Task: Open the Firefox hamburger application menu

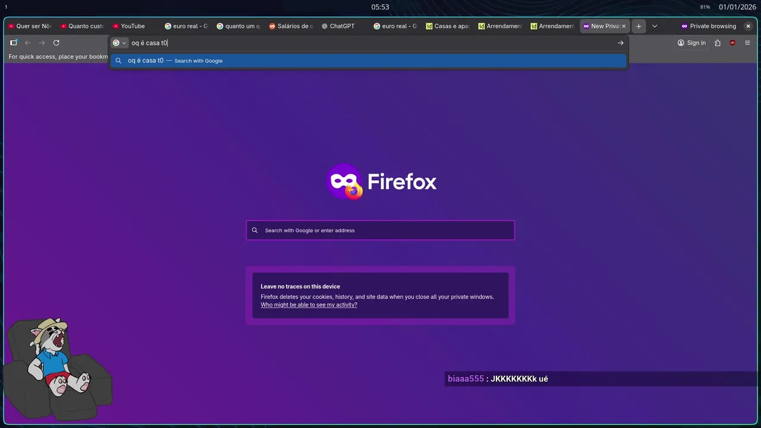Action: pos(747,43)
